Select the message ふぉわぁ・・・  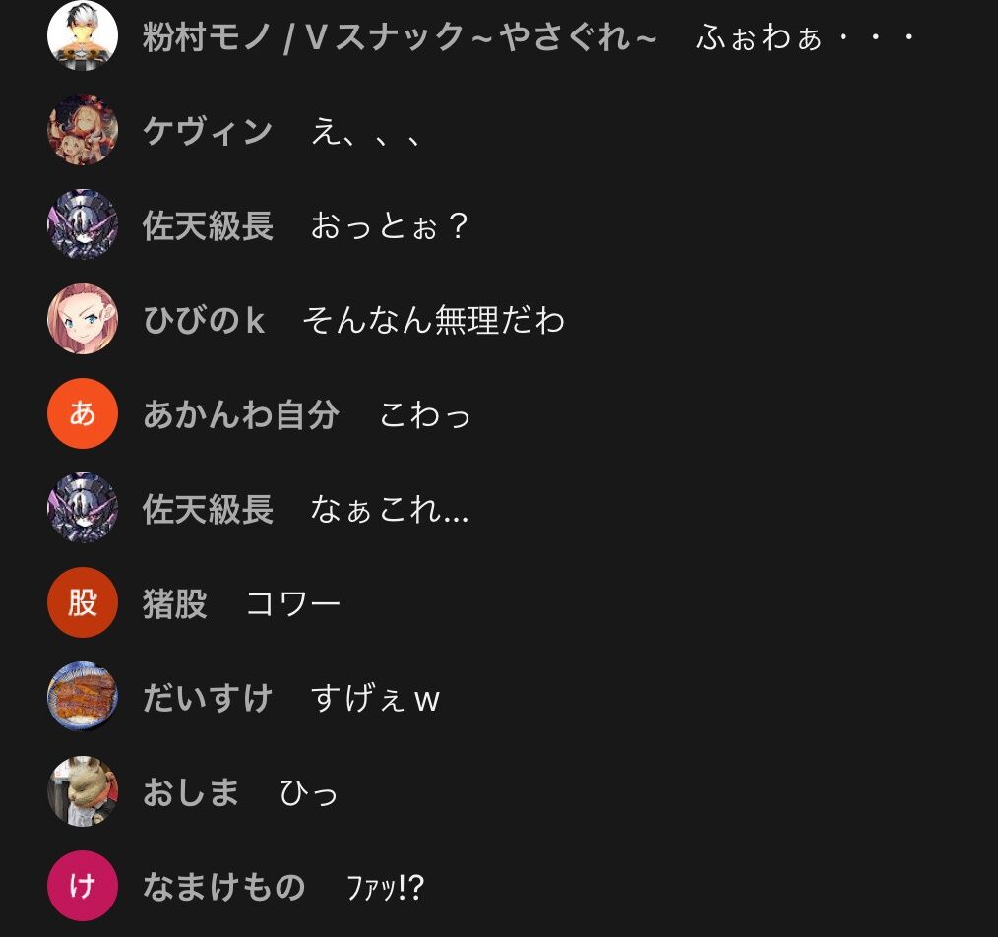(x=806, y=37)
